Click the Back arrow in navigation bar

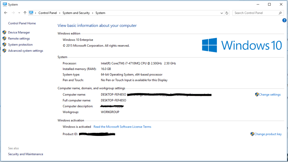coord(6,13)
